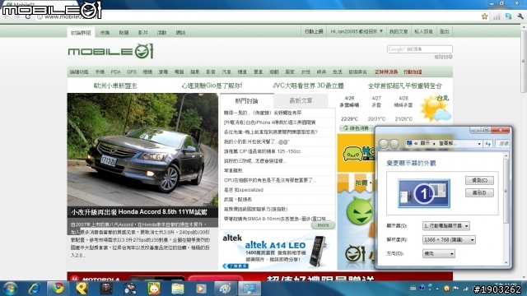The image size is (527, 296).
Task: Click the 綠色消費 green label
Action: click(357, 128)
